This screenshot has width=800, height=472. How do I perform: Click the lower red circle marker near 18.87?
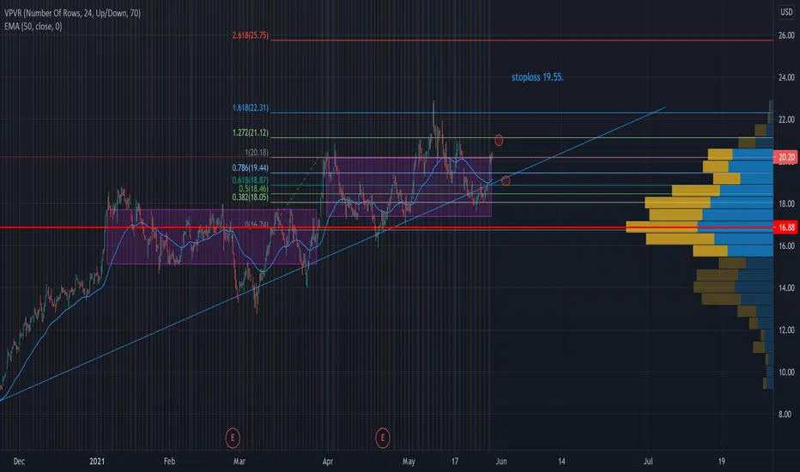(506, 180)
